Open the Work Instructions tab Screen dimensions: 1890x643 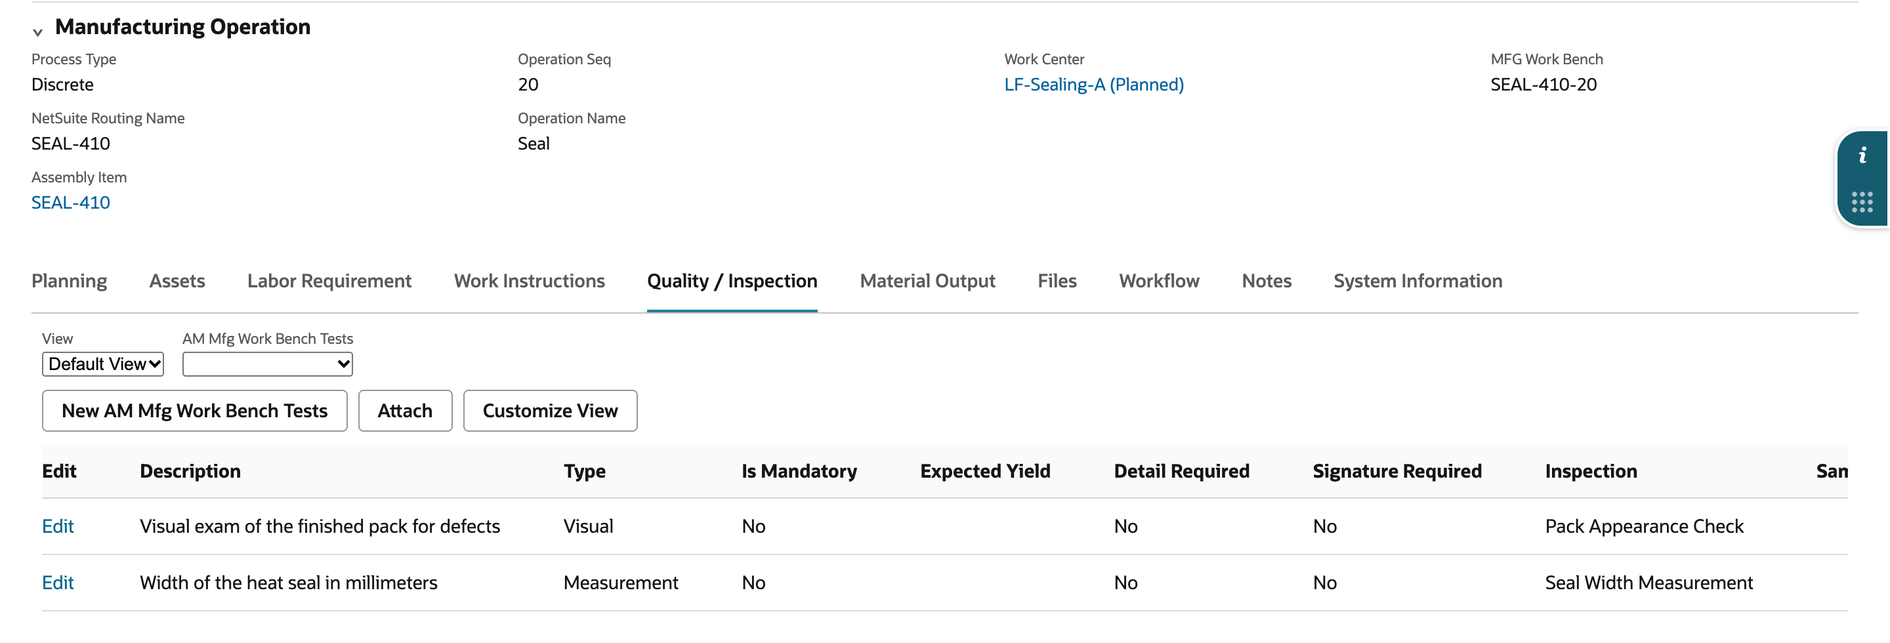pos(529,281)
